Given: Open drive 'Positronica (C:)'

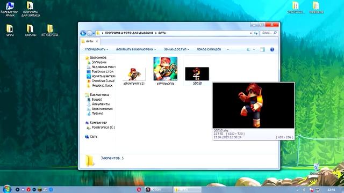Looking at the screenshot, I should [101, 128].
